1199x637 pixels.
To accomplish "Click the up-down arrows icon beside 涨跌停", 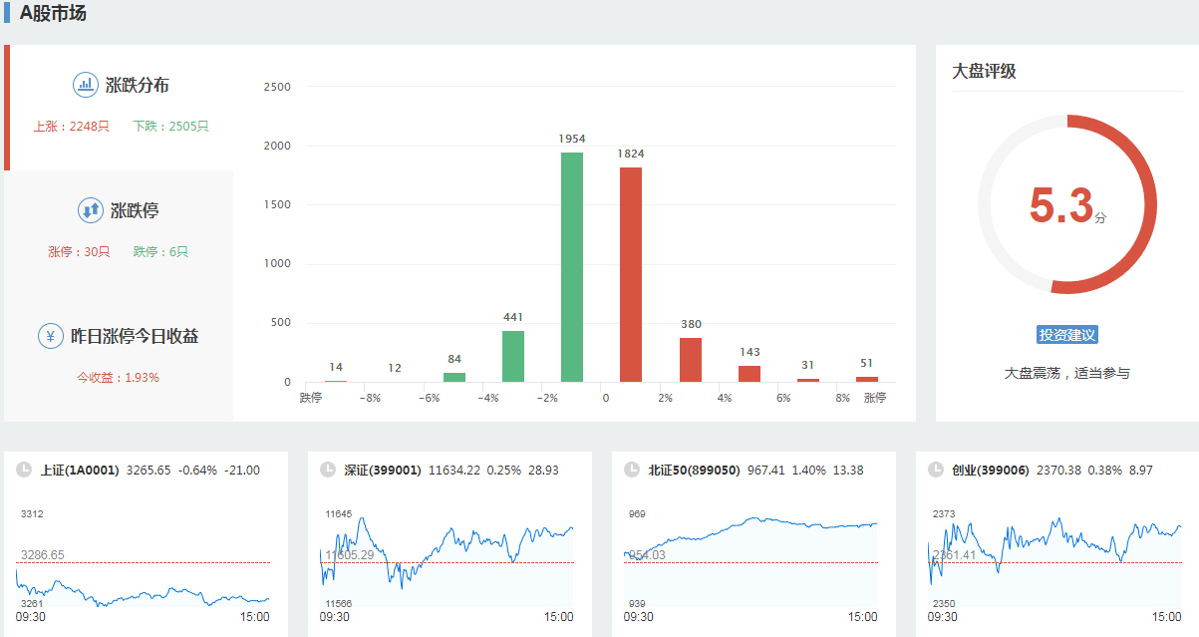I will pos(91,210).
